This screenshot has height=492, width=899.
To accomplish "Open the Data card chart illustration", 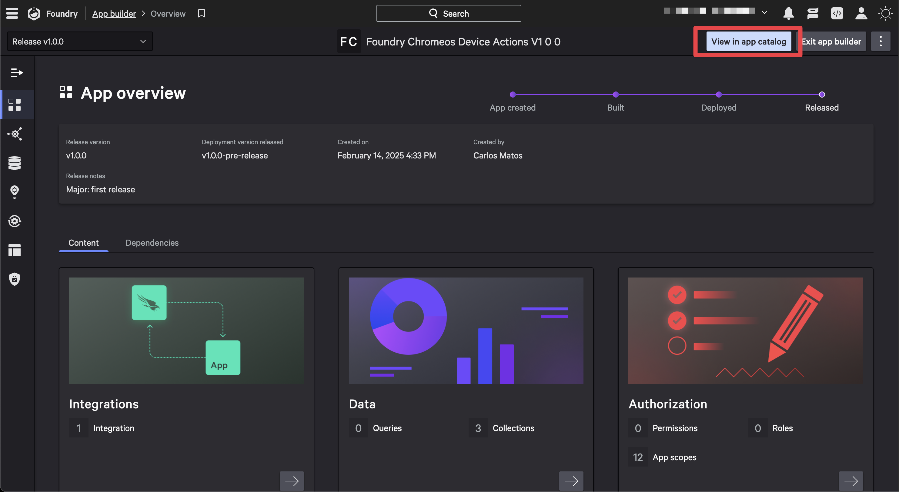I will [x=466, y=331].
